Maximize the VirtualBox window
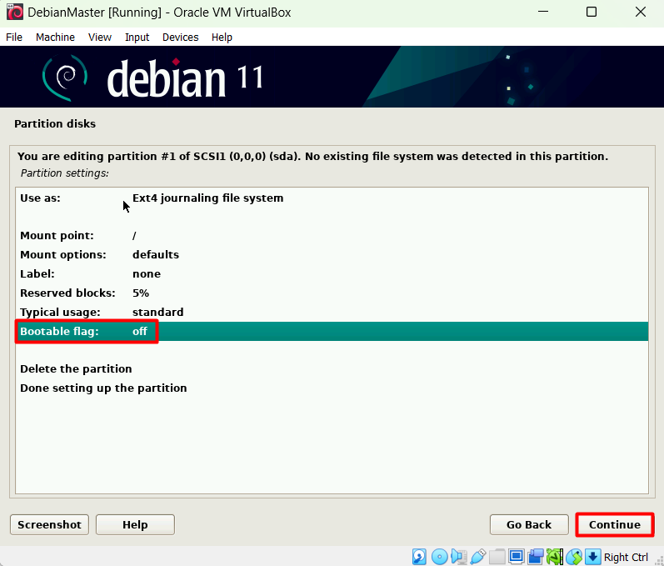 (592, 12)
